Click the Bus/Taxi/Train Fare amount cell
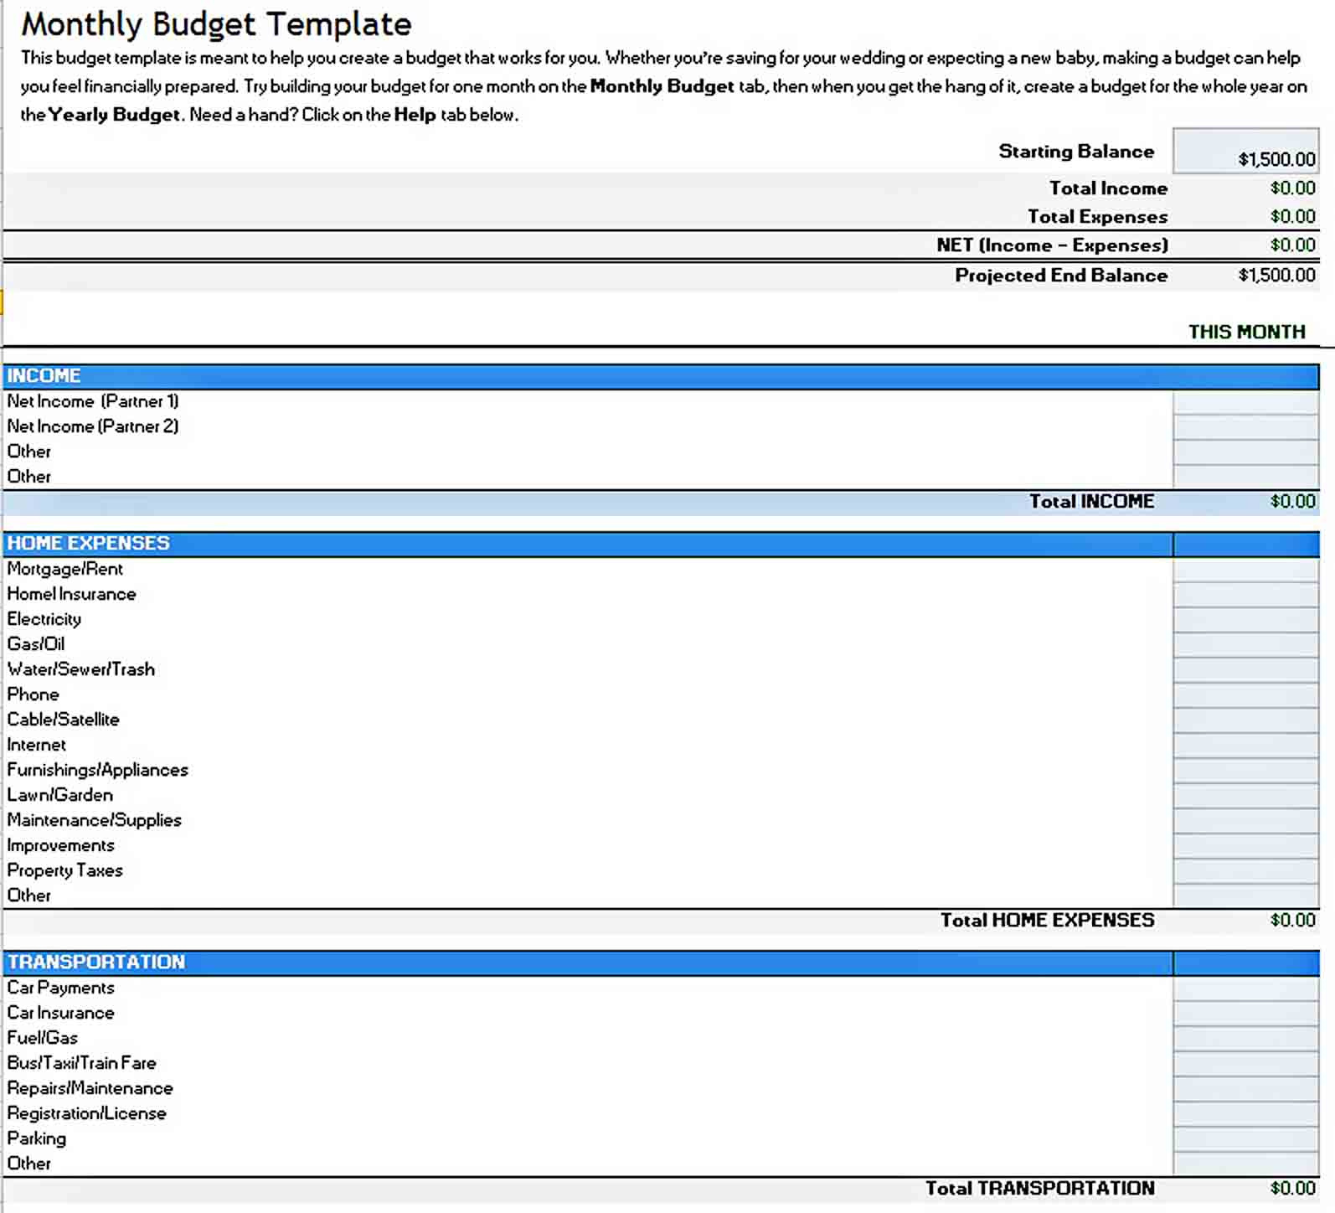 tap(1245, 1064)
